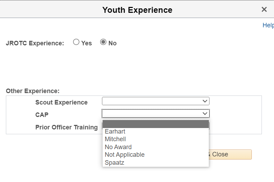
Task: Click the CAP dropdown field
Action: [x=152, y=113]
